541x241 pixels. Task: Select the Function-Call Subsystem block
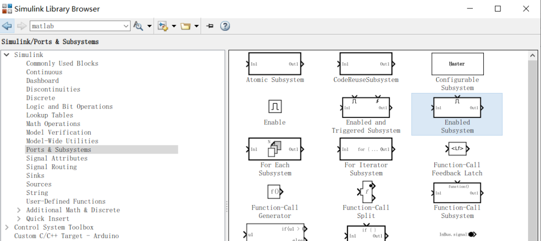click(457, 192)
